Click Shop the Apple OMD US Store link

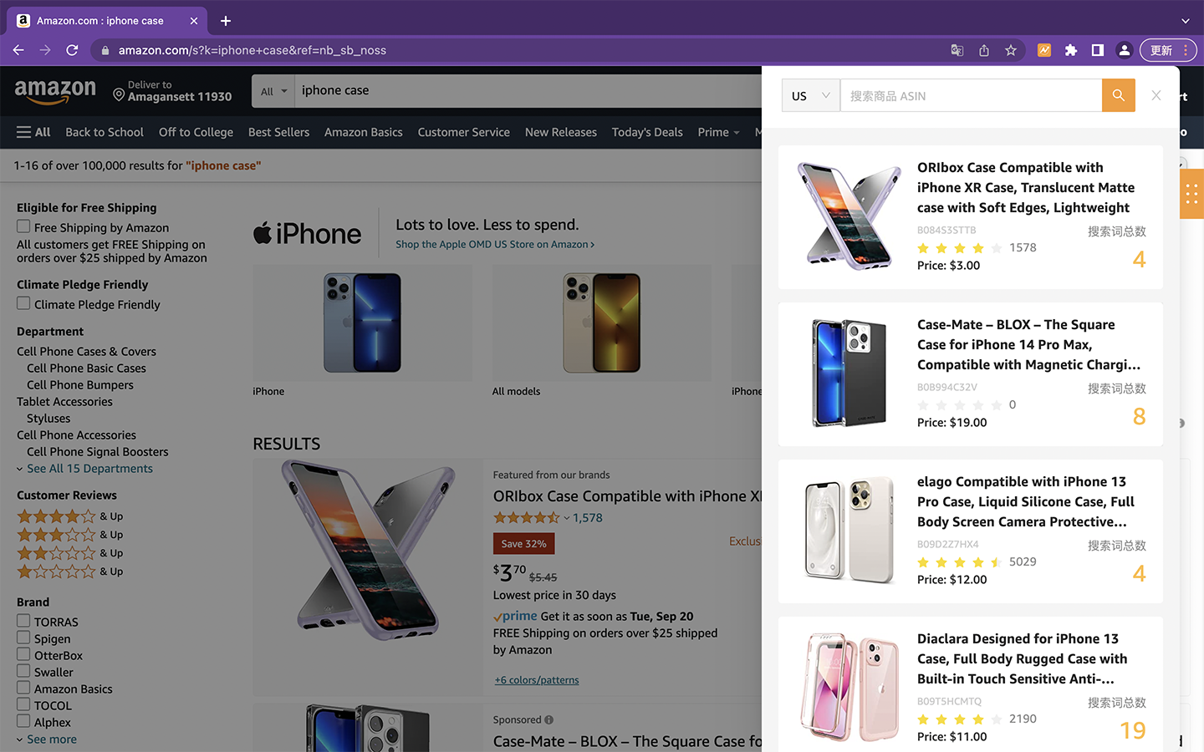click(x=494, y=245)
